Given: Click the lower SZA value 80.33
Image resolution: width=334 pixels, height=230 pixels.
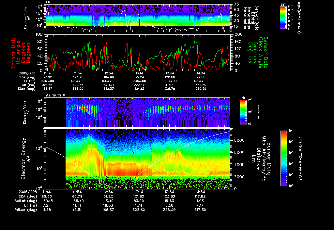Looking at the screenshot, I should pos(47,197).
